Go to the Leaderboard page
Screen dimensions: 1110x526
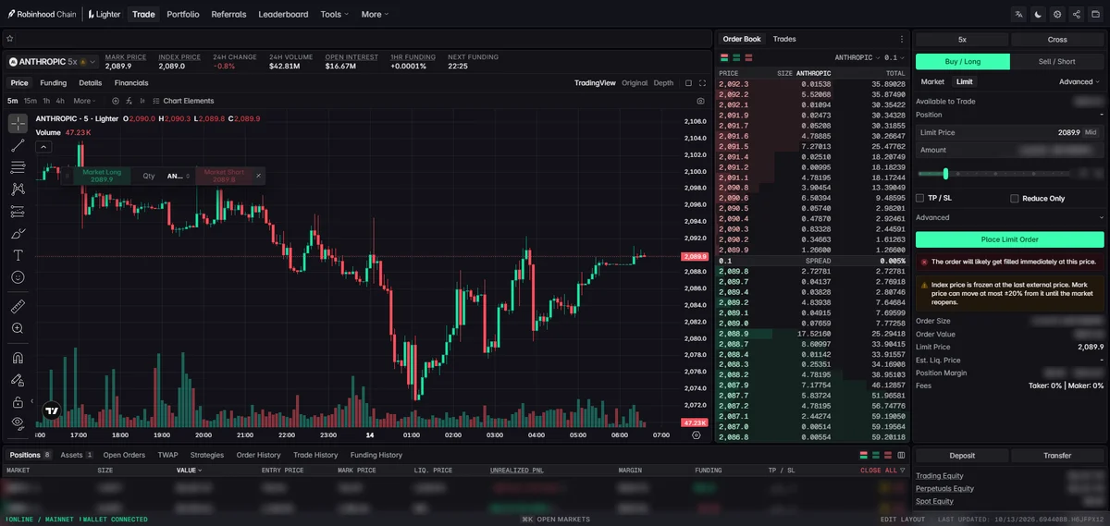(283, 14)
